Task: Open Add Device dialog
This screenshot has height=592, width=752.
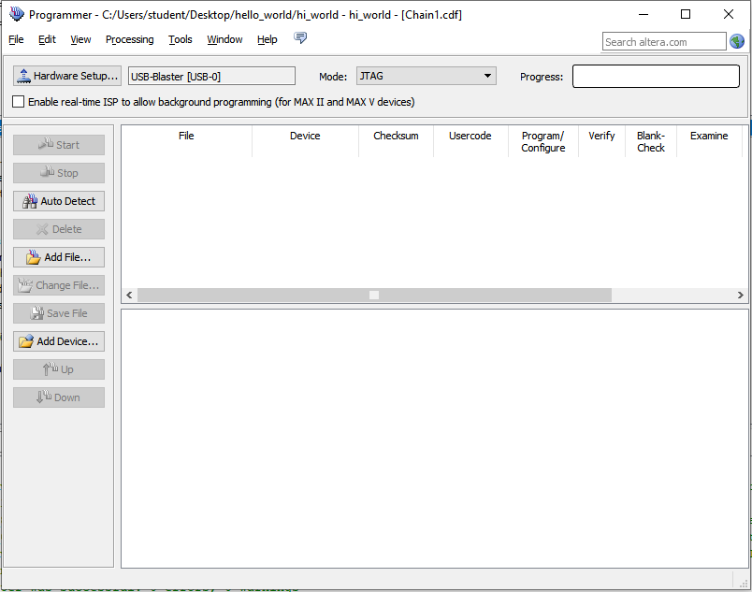Action: [59, 341]
